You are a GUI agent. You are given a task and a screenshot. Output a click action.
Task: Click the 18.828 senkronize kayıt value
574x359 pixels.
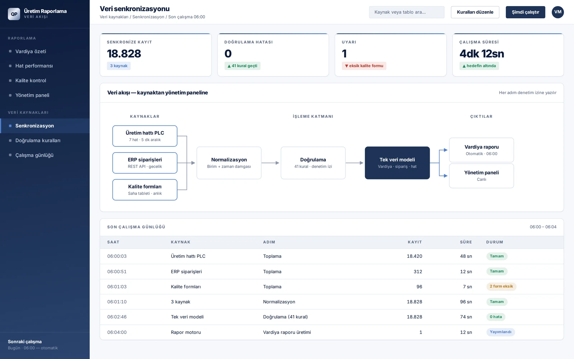(x=124, y=53)
